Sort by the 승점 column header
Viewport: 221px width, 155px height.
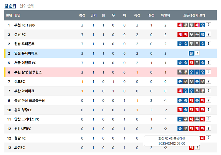82,15
